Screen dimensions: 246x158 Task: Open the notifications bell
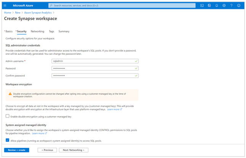coord(217,5)
